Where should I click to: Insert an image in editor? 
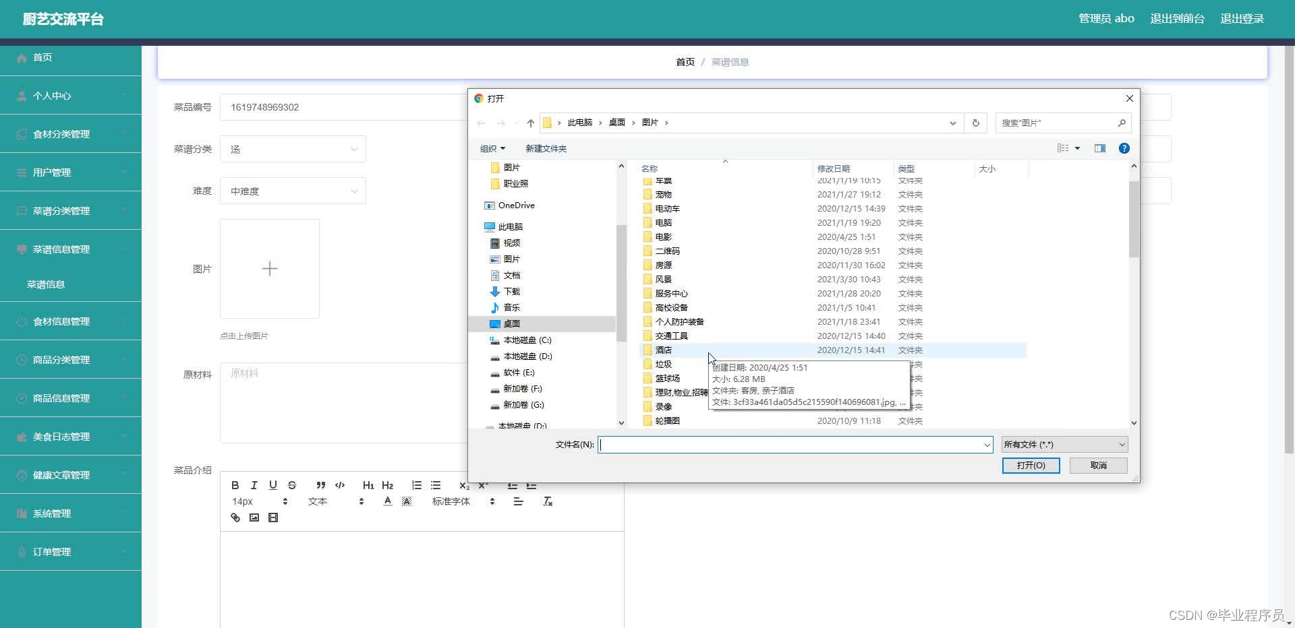254,517
